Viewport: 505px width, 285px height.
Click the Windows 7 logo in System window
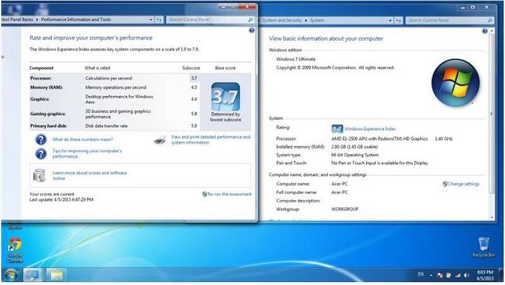pos(455,83)
